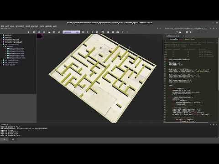Expand the E-puck robot node
219x164 pixels.
click(x=1, y=65)
